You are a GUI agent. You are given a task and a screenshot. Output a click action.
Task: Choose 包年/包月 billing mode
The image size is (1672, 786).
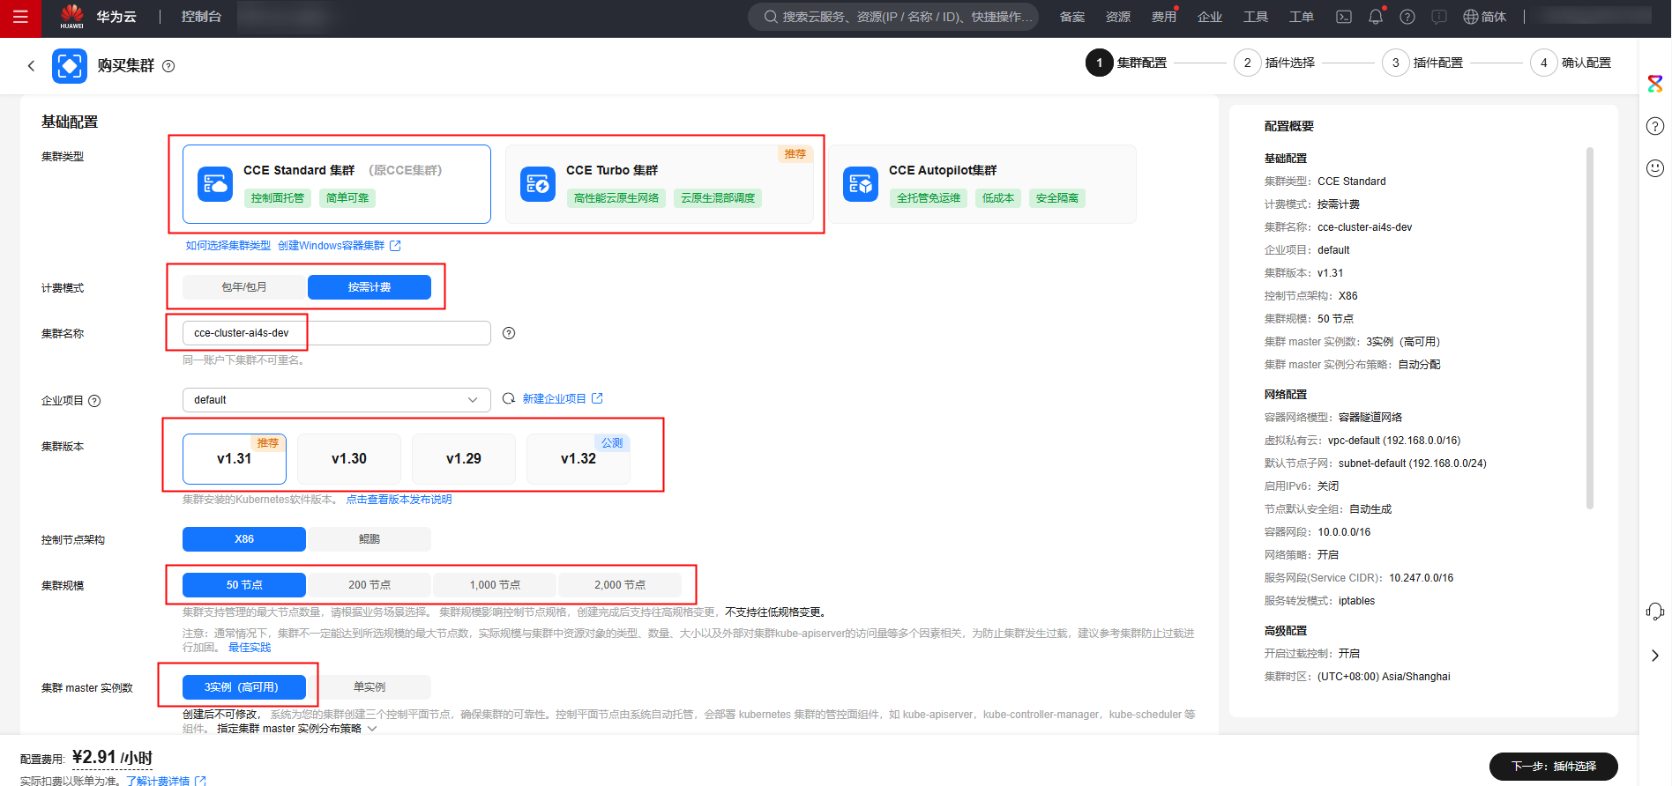coord(244,287)
